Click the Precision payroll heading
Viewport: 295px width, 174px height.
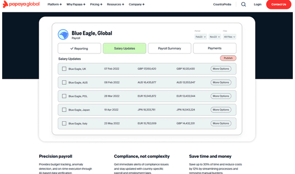pos(56,157)
